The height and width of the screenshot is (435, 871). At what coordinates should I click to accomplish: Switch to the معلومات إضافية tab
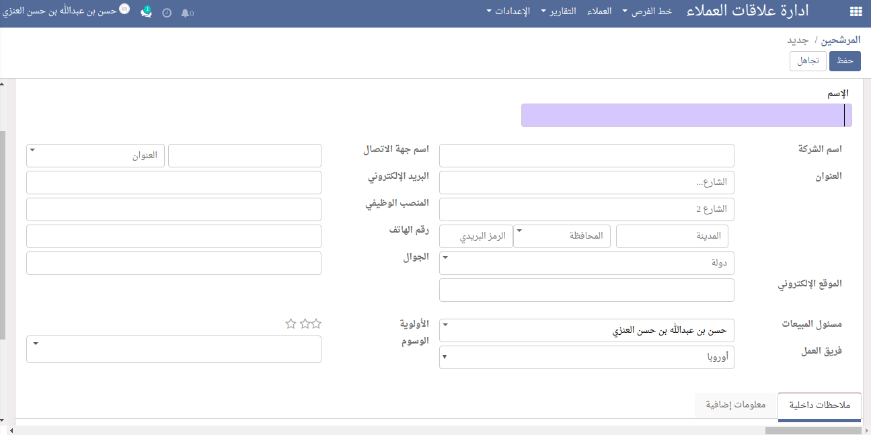point(735,405)
